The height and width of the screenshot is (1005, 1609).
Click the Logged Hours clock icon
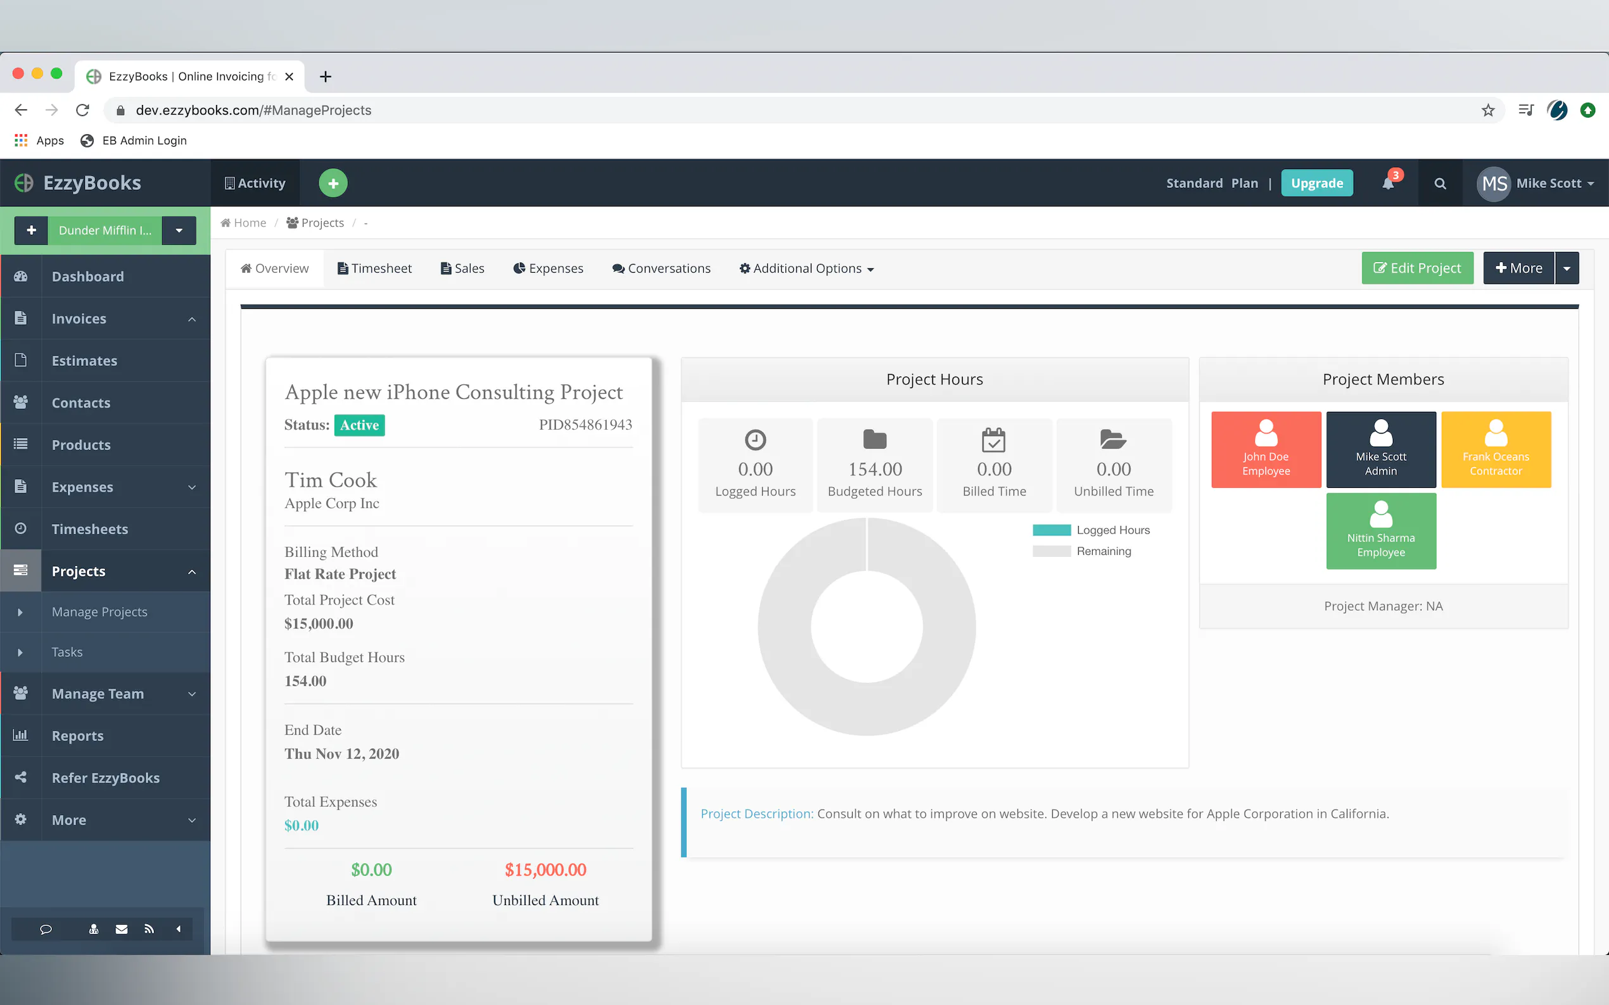click(x=755, y=440)
